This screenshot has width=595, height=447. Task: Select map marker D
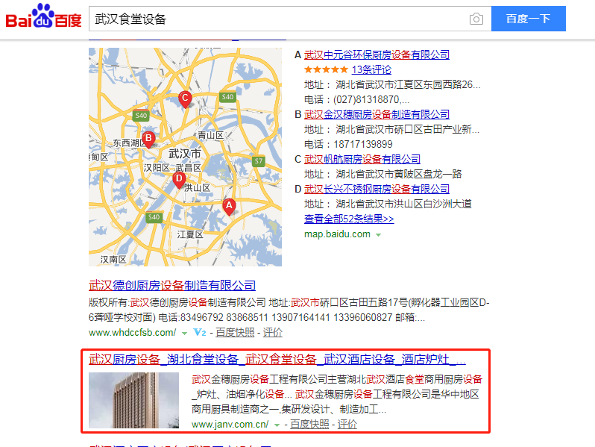pyautogui.click(x=179, y=179)
